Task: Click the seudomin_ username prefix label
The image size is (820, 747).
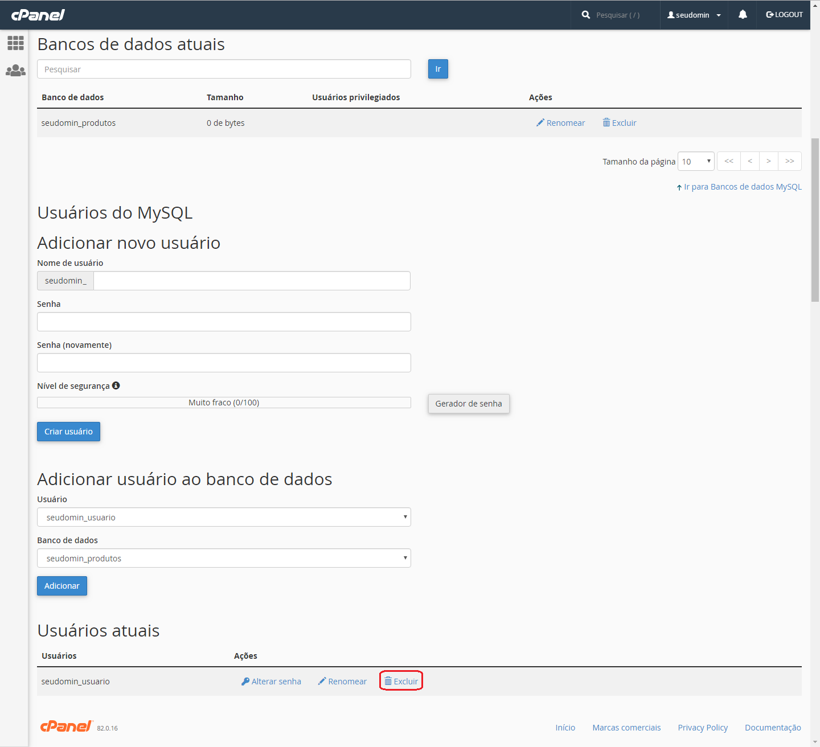Action: point(65,281)
